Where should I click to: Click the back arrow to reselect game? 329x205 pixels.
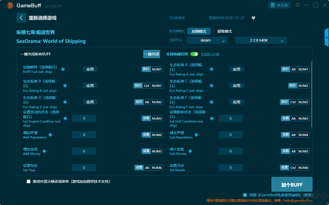(21, 18)
